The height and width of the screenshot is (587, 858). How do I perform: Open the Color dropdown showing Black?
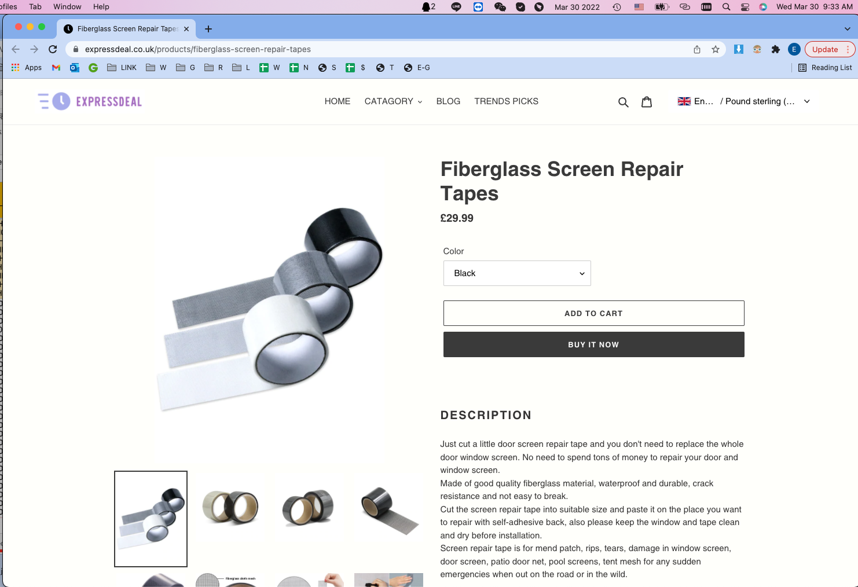pyautogui.click(x=517, y=273)
